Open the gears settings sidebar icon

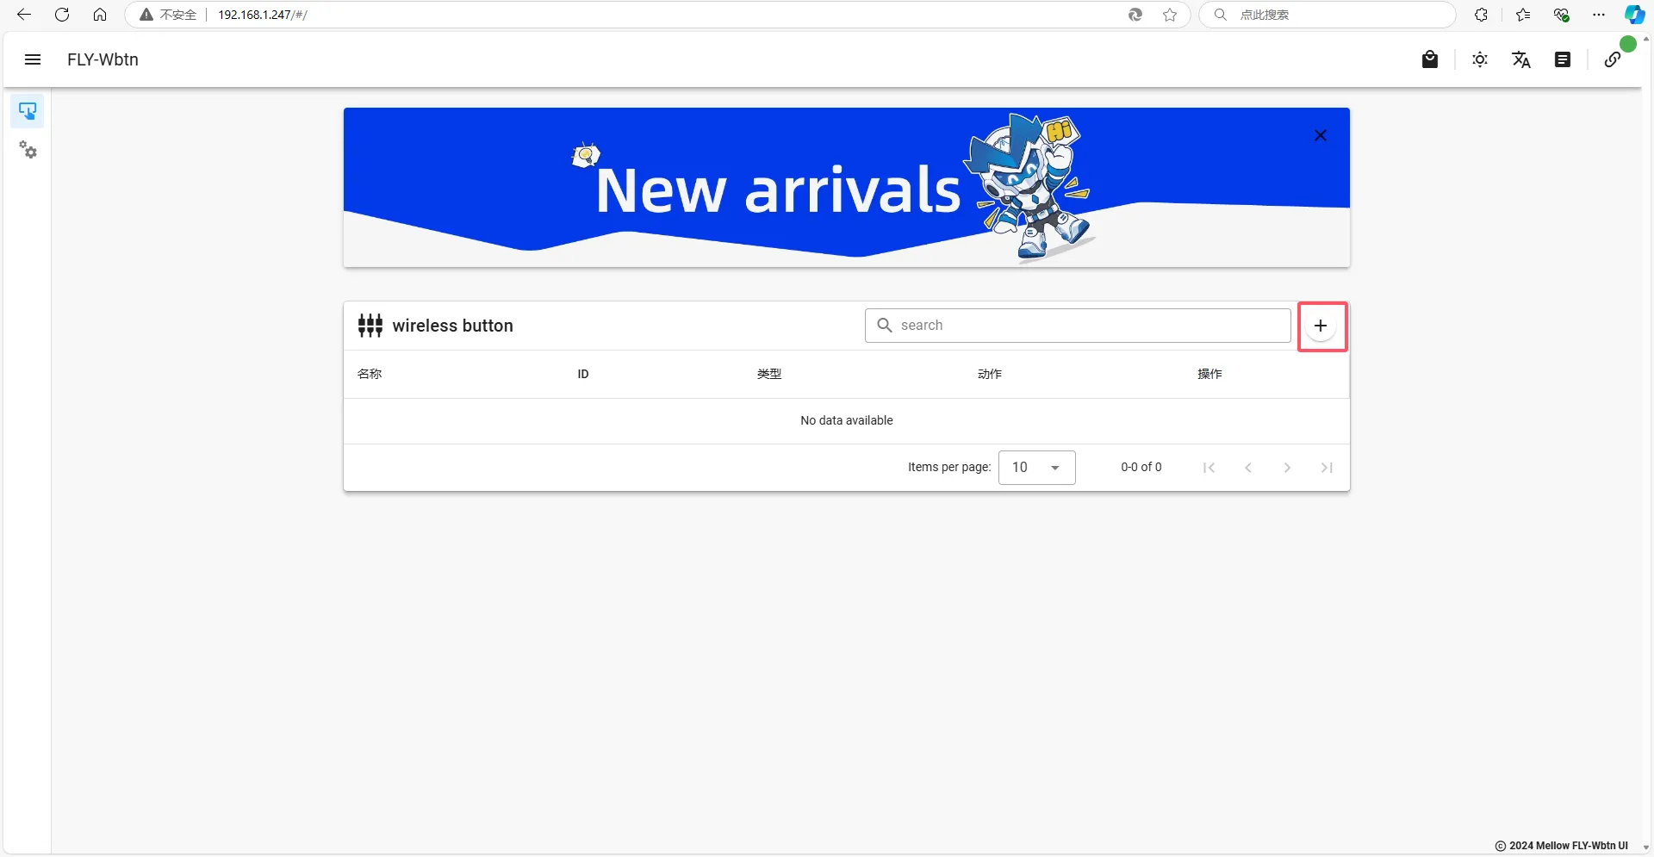pos(28,150)
